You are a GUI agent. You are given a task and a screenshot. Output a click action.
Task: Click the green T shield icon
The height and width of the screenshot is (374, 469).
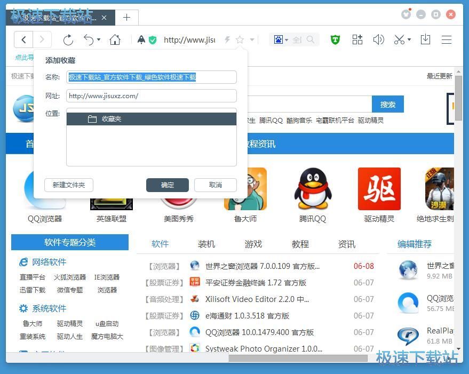click(x=335, y=39)
